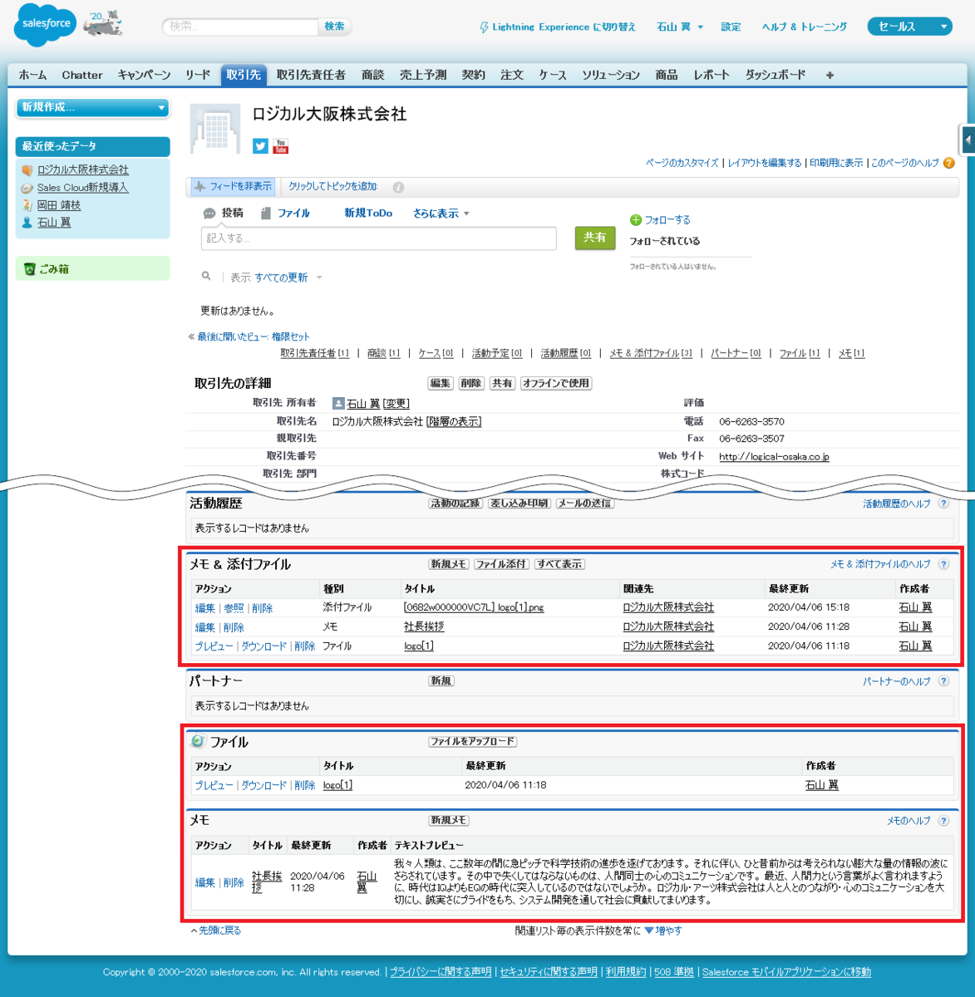Image resolution: width=975 pixels, height=997 pixels.
Task: Click オフラインで使用 button
Action: click(556, 383)
